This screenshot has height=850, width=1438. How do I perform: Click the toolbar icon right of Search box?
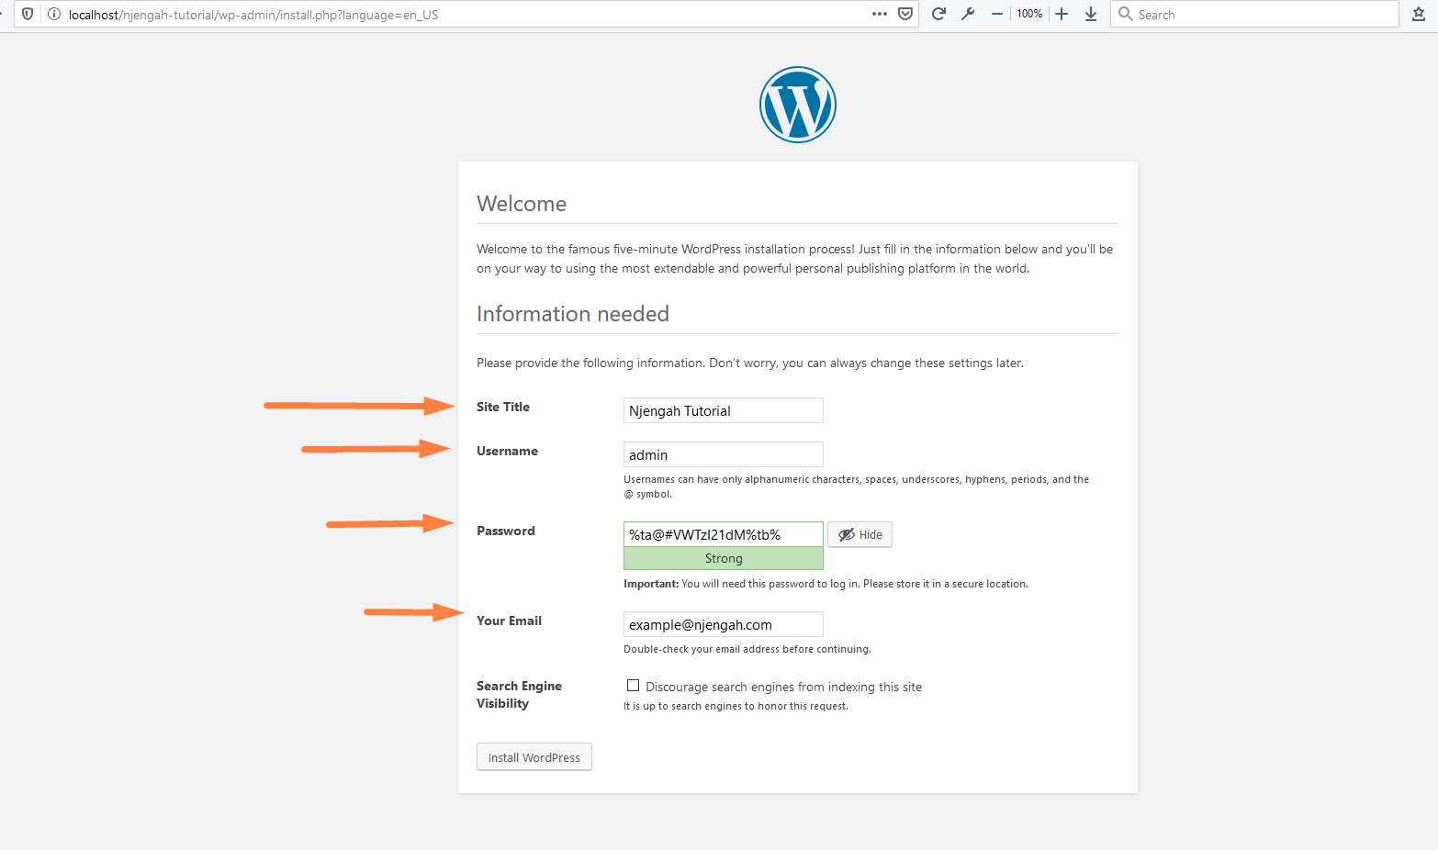tap(1418, 14)
